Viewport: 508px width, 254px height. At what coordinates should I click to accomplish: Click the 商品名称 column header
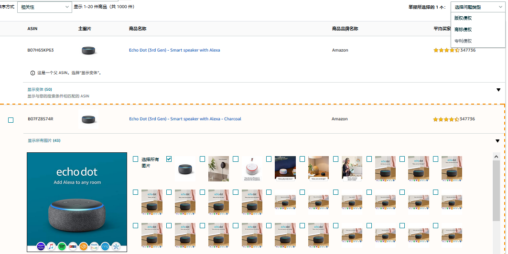tap(138, 29)
